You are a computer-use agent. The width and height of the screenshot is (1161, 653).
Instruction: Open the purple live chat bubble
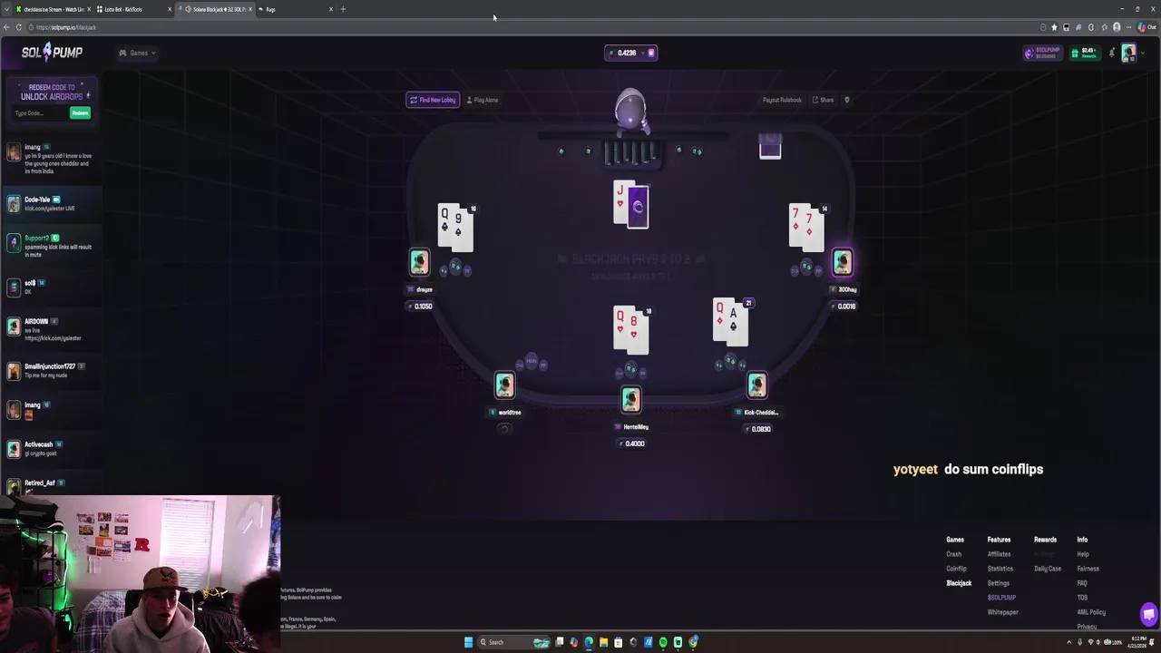1149,613
